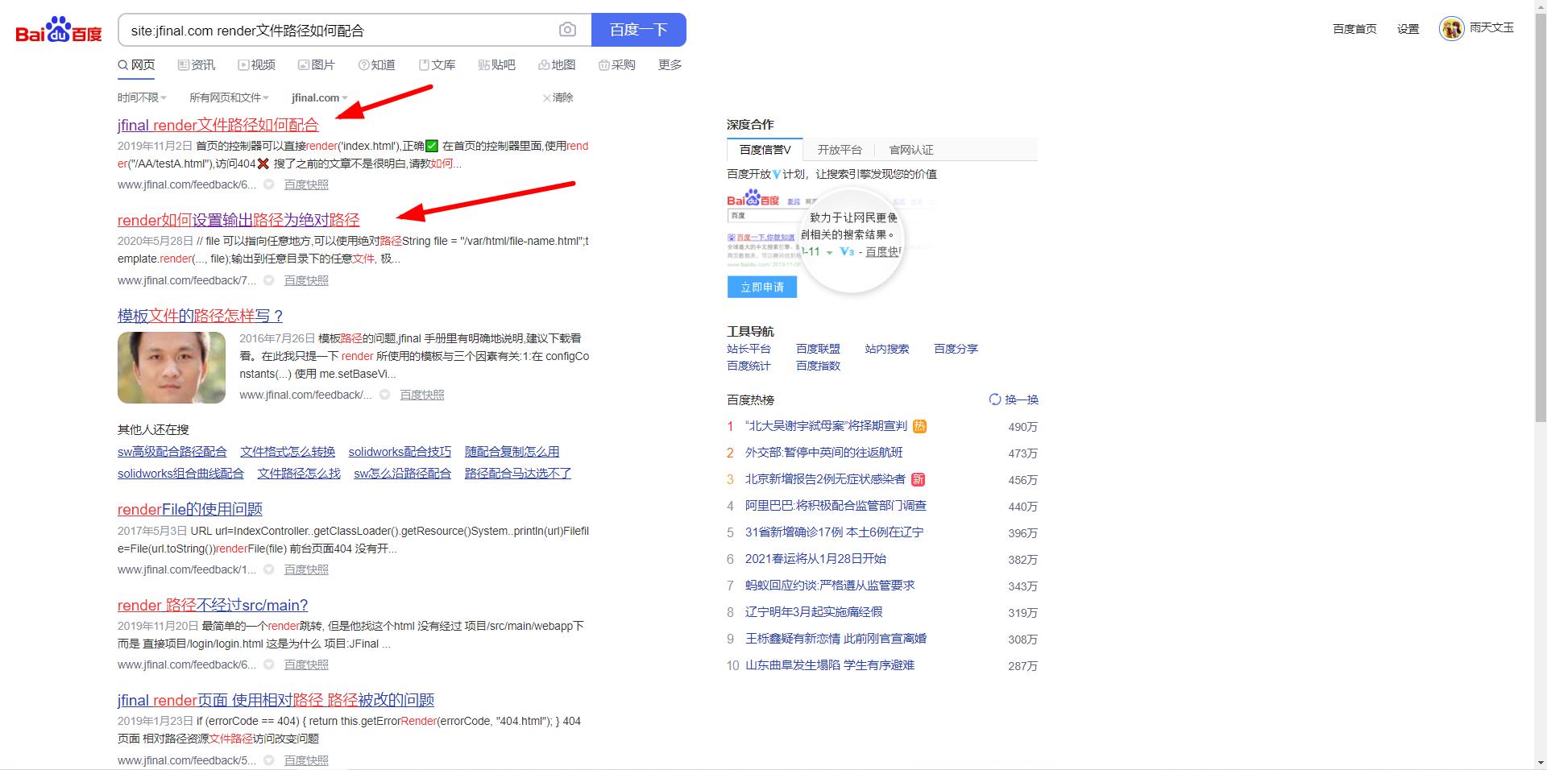This screenshot has width=1547, height=770.
Task: Switch to the 资讯 search tab
Action: coord(197,64)
